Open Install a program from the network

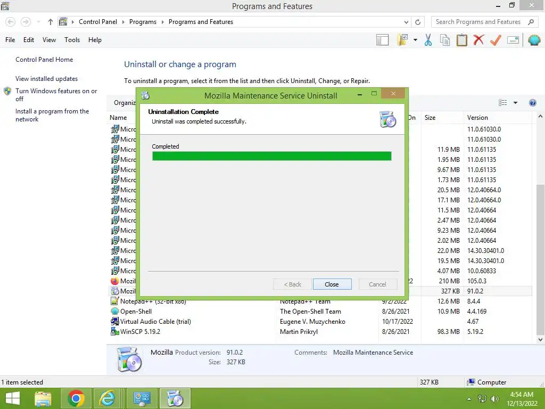coord(52,115)
